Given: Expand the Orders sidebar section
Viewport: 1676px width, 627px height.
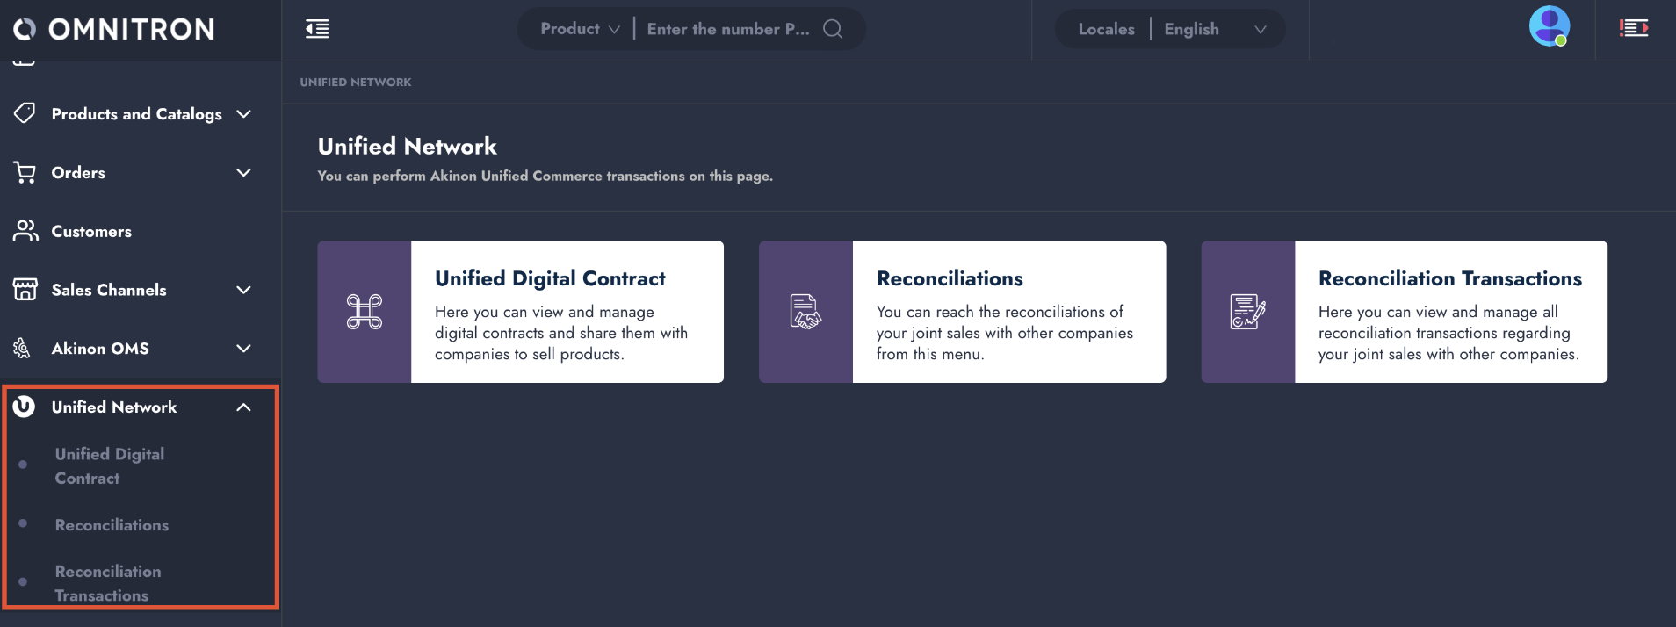Looking at the screenshot, I should click(243, 173).
